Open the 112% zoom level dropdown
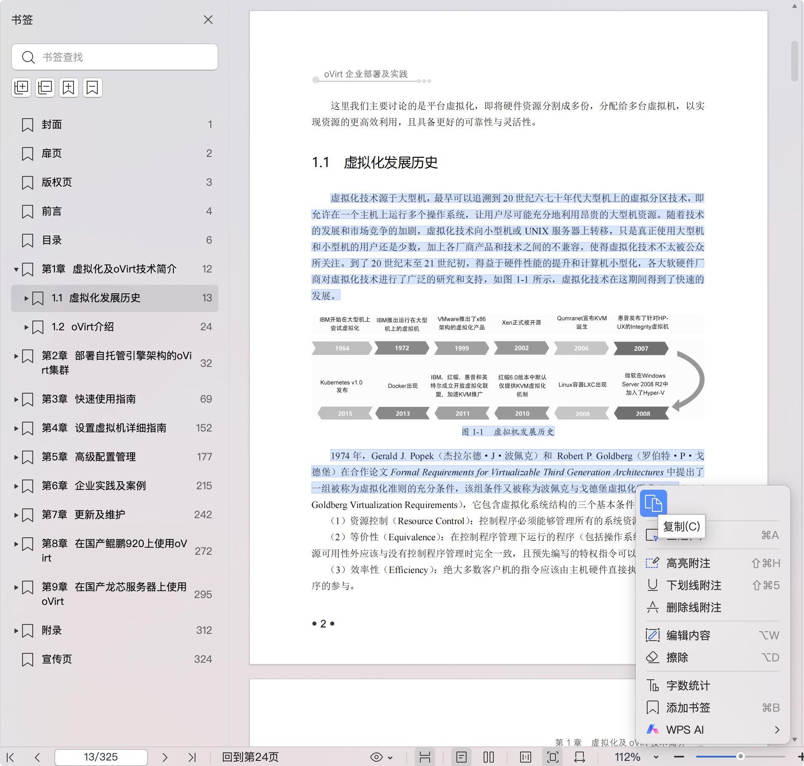Screen dimensions: 804x766 (x=656, y=757)
